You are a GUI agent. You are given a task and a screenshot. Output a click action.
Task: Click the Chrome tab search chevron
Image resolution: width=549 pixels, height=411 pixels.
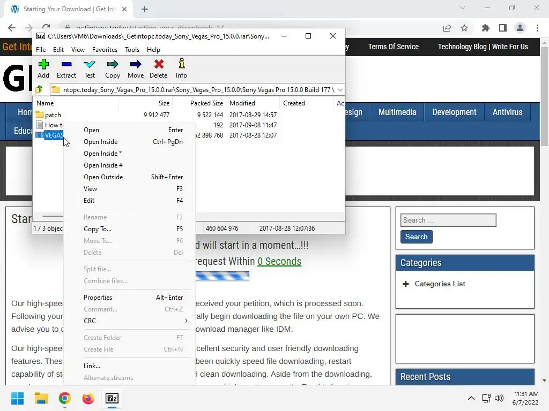[463, 7]
